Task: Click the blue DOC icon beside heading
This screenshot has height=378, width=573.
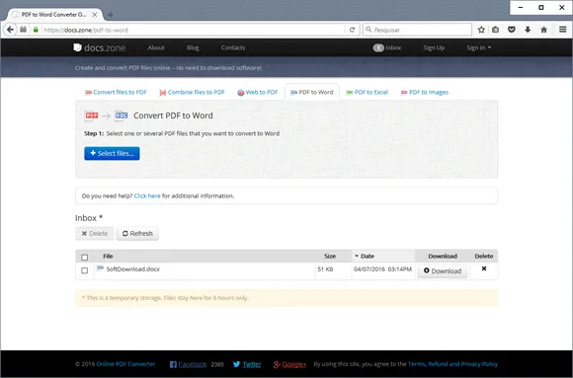Action: click(x=121, y=115)
